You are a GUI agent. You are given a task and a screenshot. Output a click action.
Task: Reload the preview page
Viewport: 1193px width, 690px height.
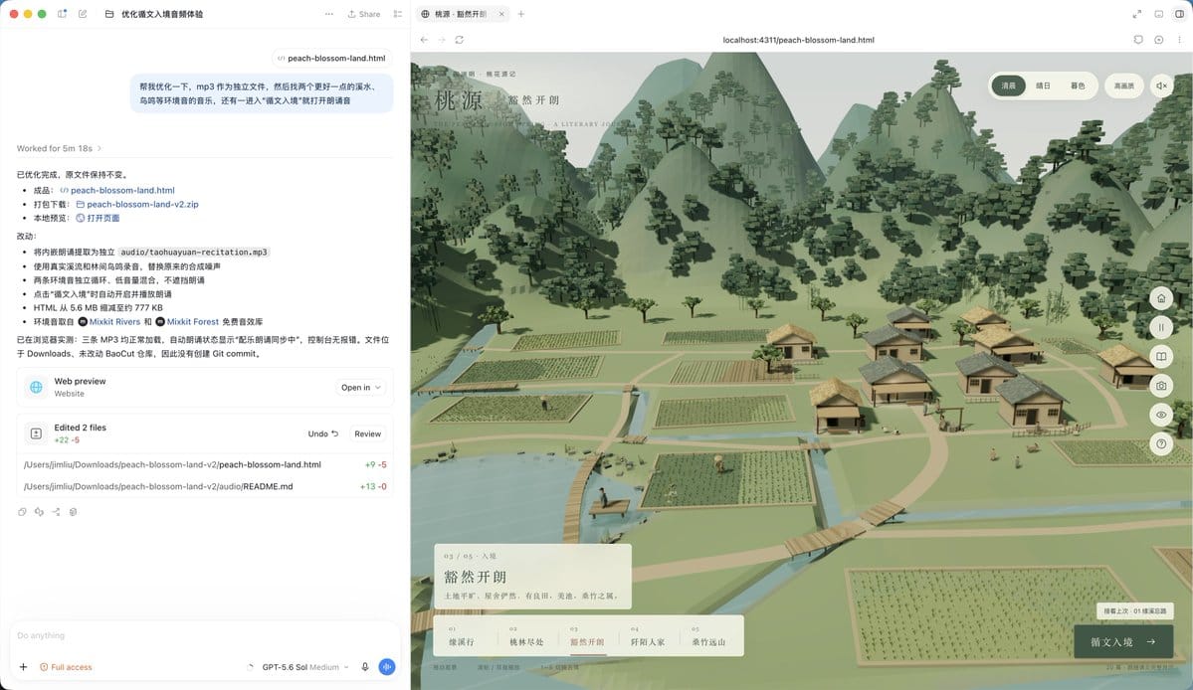pyautogui.click(x=460, y=40)
